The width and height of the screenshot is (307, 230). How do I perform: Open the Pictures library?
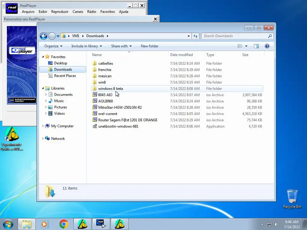point(61,107)
